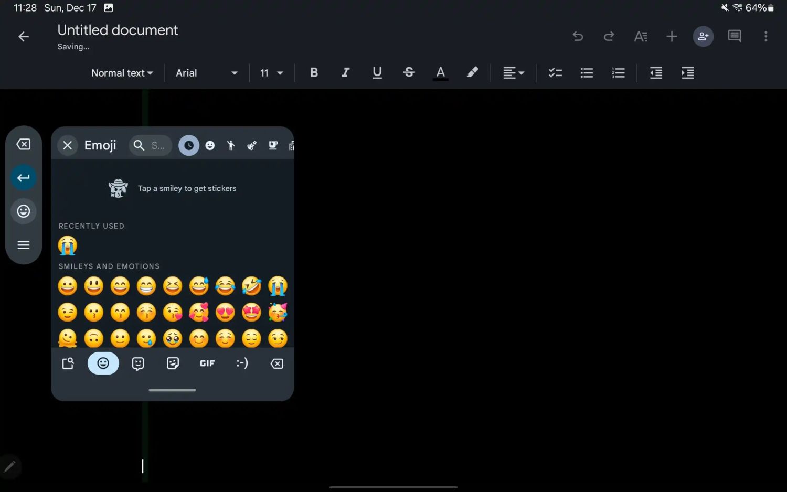Tap the share/add people icon
This screenshot has width=787, height=492.
pos(703,36)
